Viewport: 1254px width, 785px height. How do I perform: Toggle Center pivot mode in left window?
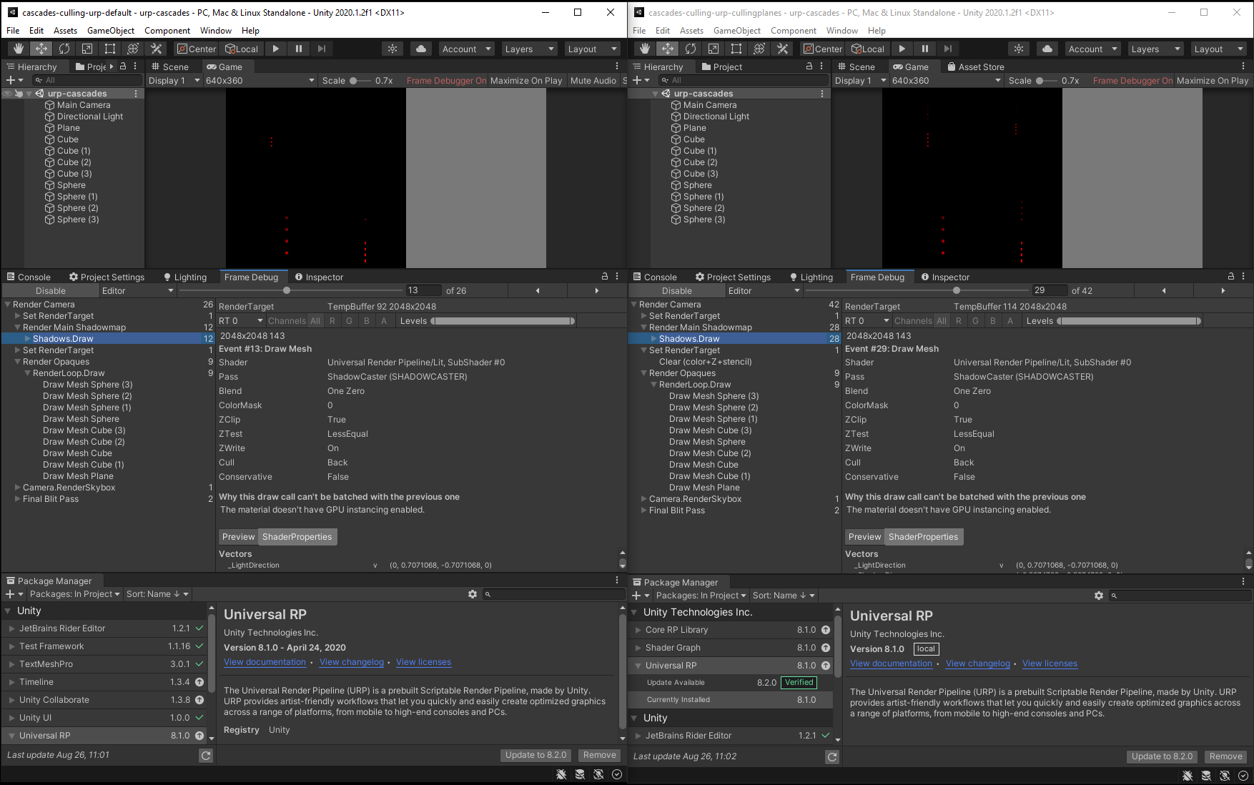196,49
